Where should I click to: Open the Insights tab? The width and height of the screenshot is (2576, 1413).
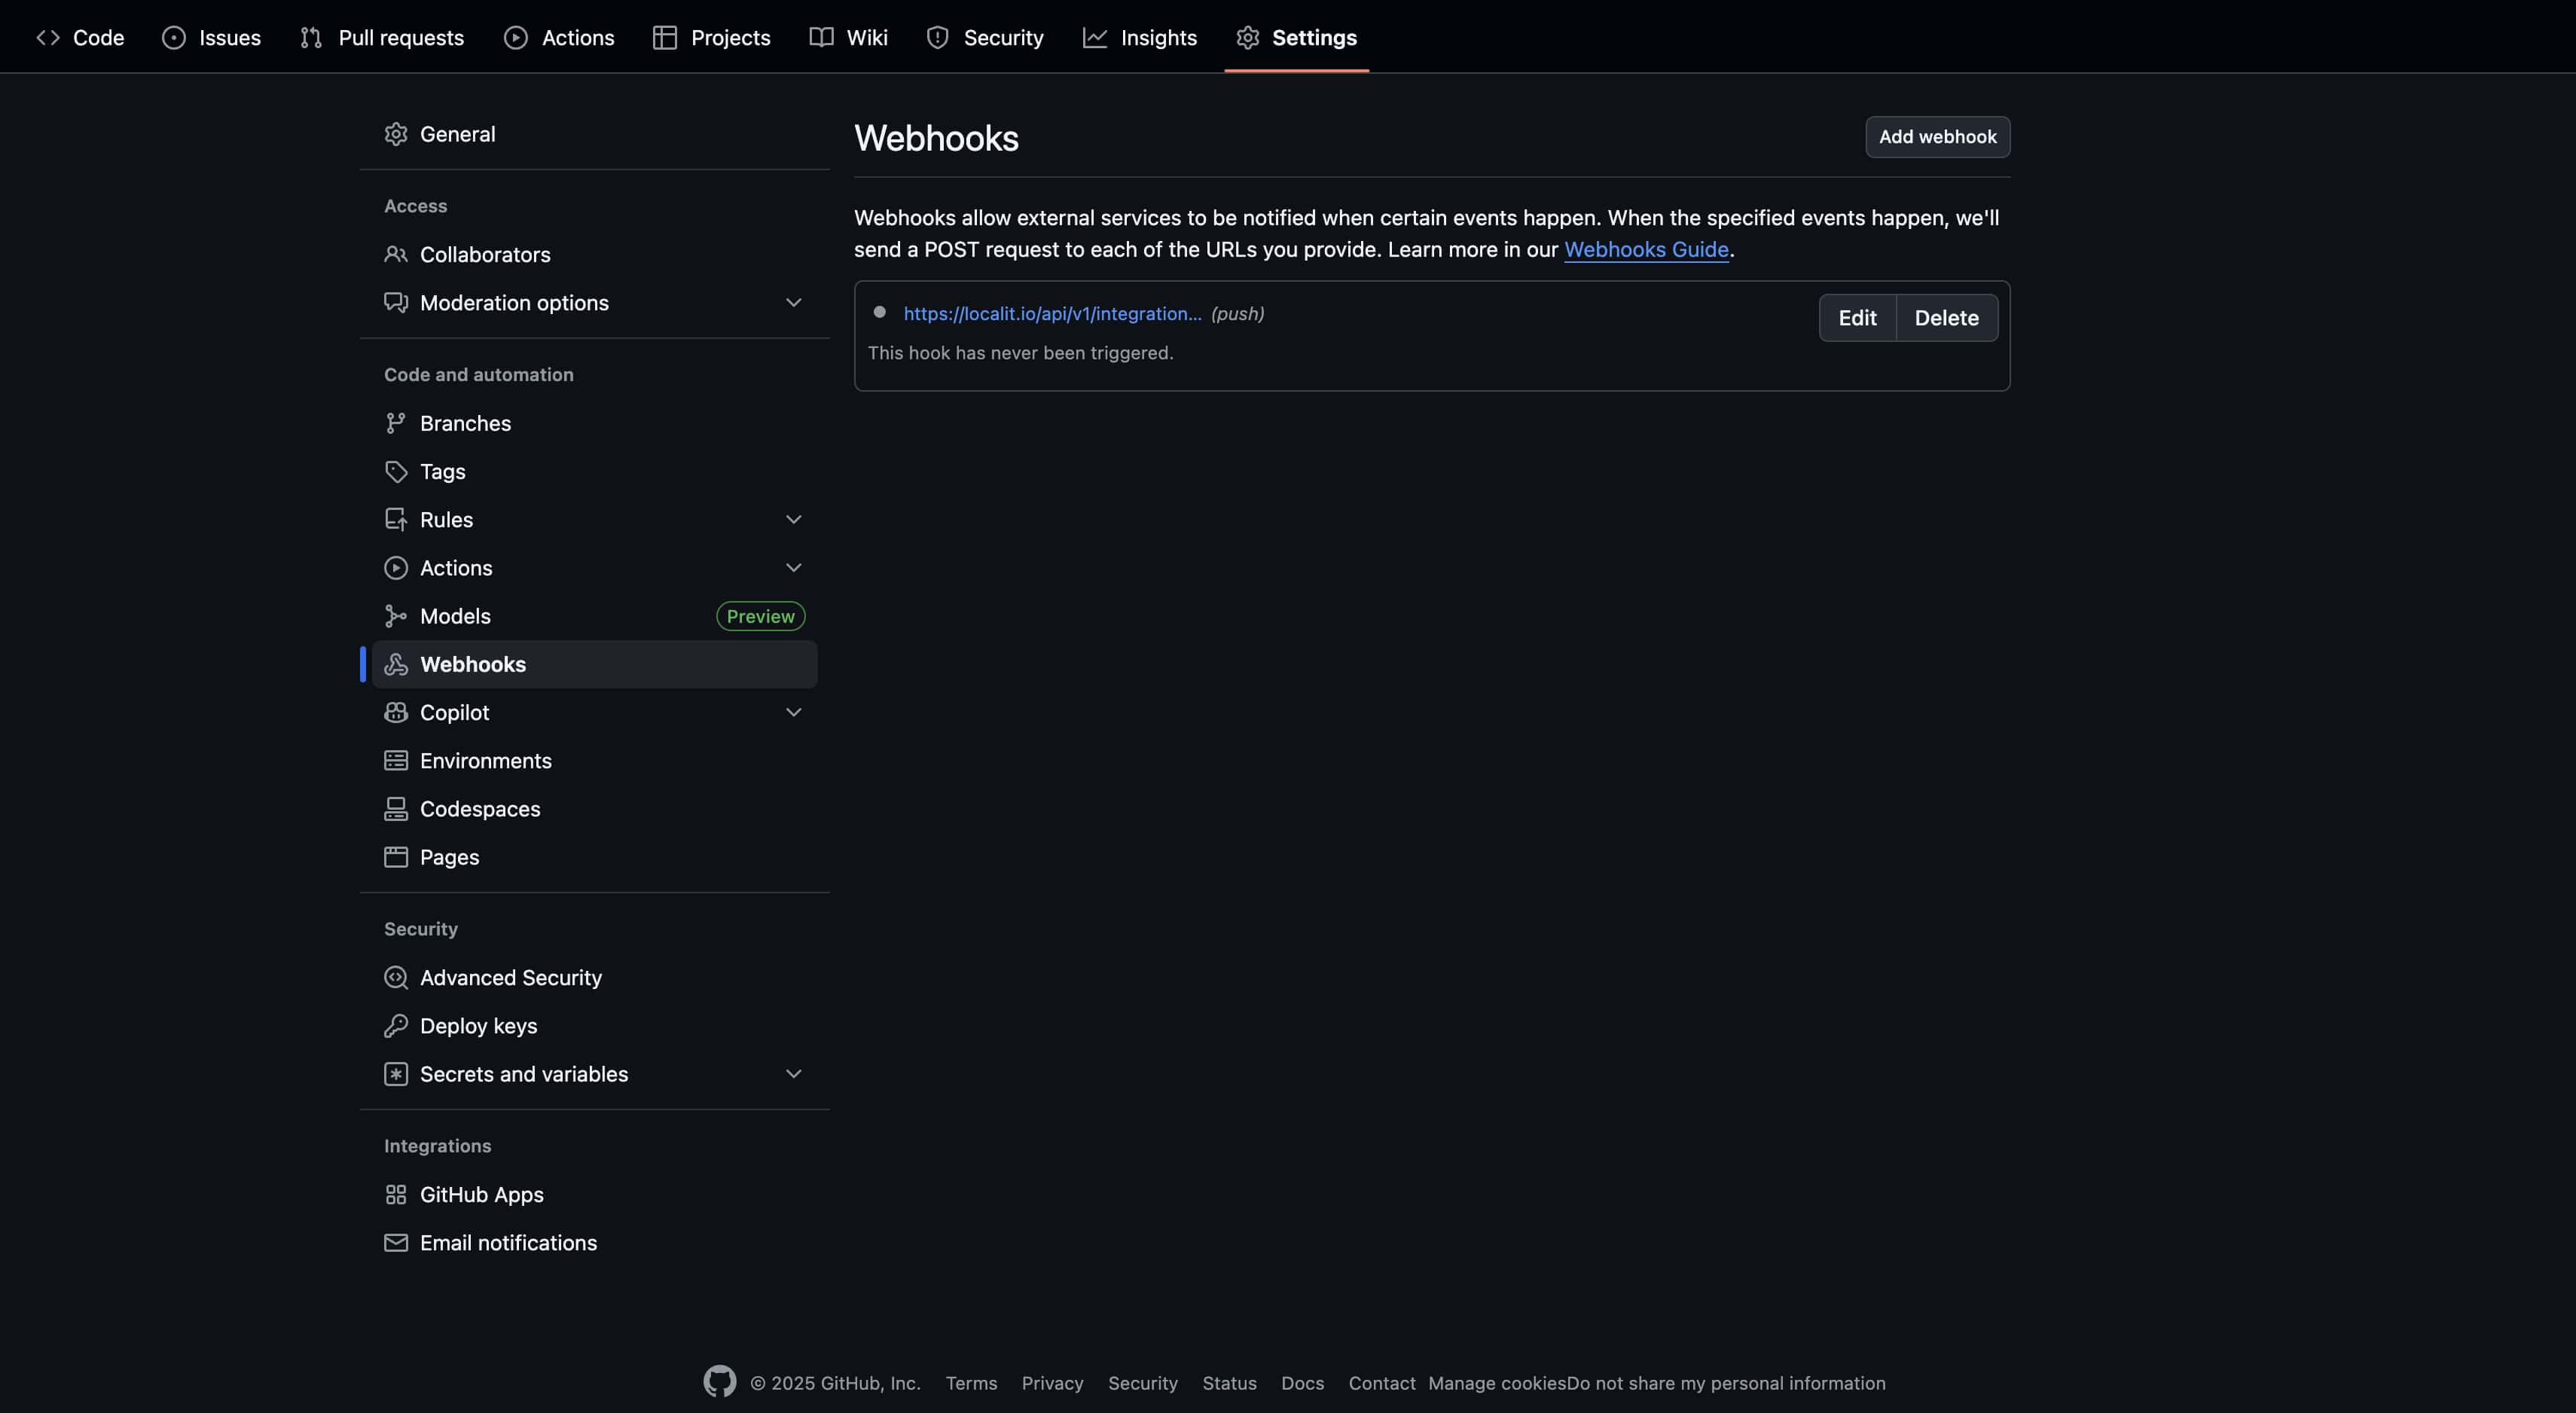click(x=1139, y=38)
